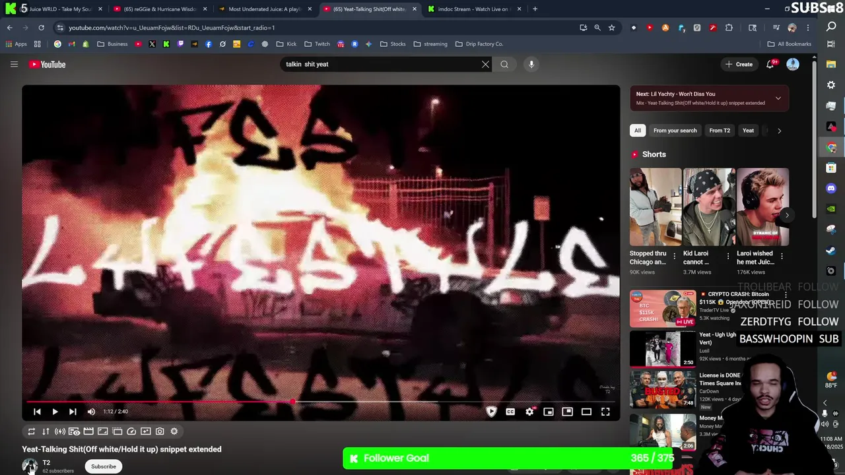The image size is (845, 475).
Task: Click the playback speed gauge icon
Action: pos(131,431)
